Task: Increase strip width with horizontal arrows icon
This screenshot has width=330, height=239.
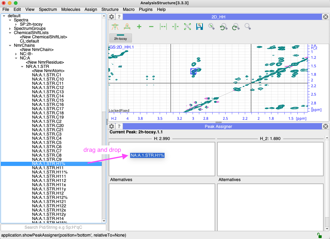Action: click(163, 27)
